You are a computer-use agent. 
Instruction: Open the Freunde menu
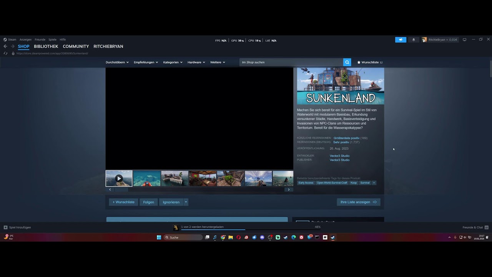pyautogui.click(x=40, y=40)
